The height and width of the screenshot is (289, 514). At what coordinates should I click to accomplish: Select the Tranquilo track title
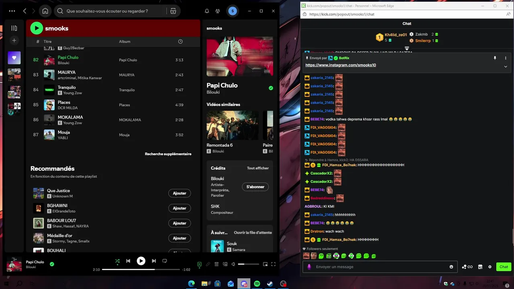[67, 87]
